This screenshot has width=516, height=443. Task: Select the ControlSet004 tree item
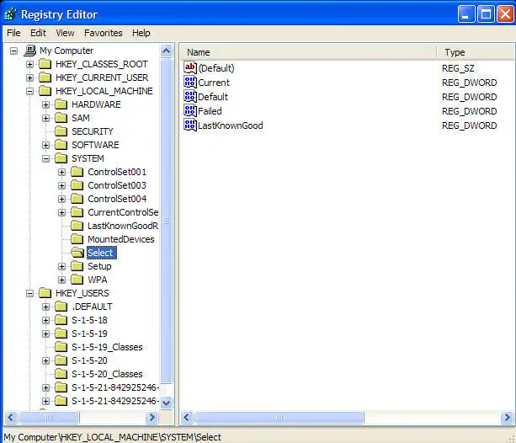click(117, 199)
